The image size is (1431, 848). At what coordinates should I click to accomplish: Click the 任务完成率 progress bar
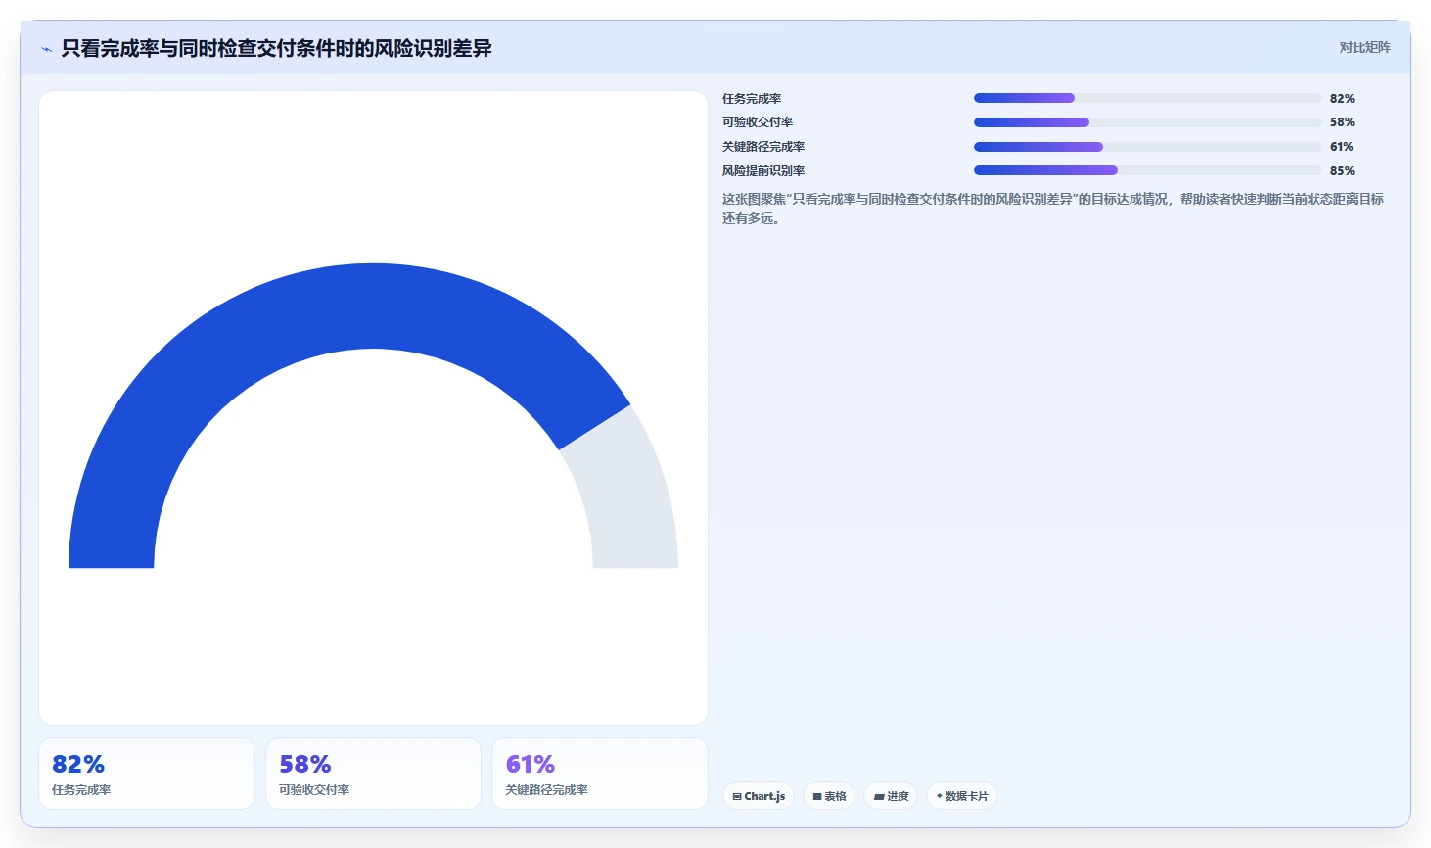pos(1147,98)
